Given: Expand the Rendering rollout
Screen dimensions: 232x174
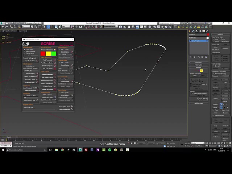Looking at the screenshot, I should click(x=198, y=62).
